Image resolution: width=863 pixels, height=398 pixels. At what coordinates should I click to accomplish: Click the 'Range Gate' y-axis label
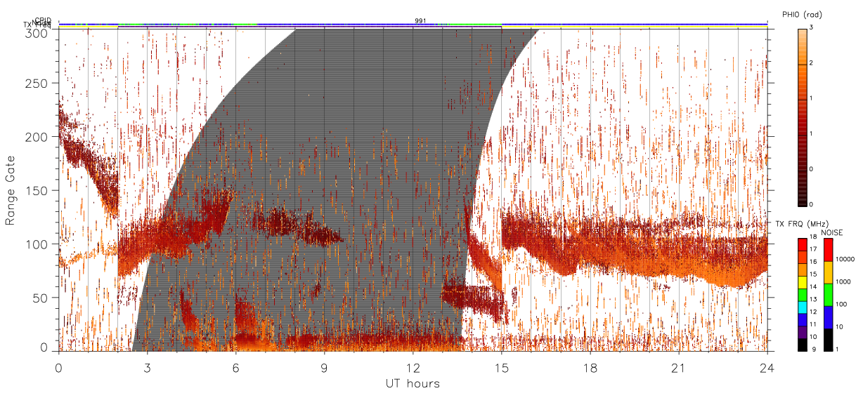click(11, 190)
